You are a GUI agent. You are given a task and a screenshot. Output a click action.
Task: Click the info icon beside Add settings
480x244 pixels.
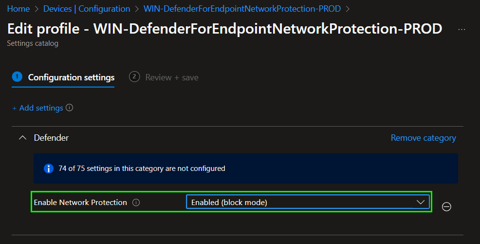click(x=70, y=108)
